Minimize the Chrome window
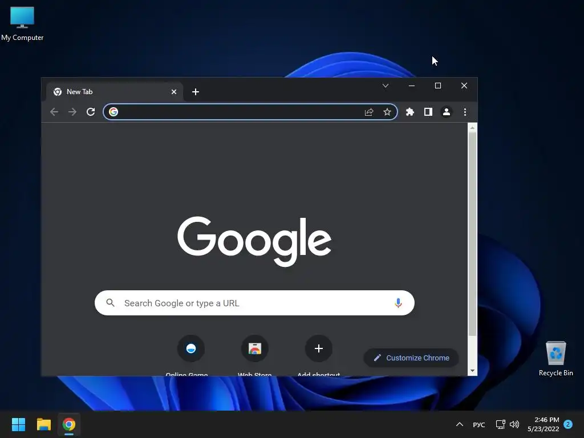Screen dimensions: 584x438 coord(412,86)
